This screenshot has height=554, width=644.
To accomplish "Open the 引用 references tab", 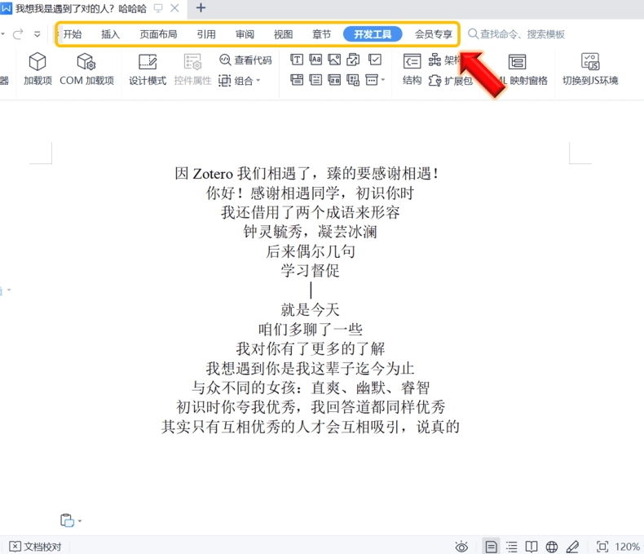I will point(206,34).
